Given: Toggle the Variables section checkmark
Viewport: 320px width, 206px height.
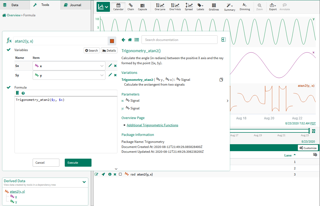Looking at the screenshot, I should (x=9, y=50).
